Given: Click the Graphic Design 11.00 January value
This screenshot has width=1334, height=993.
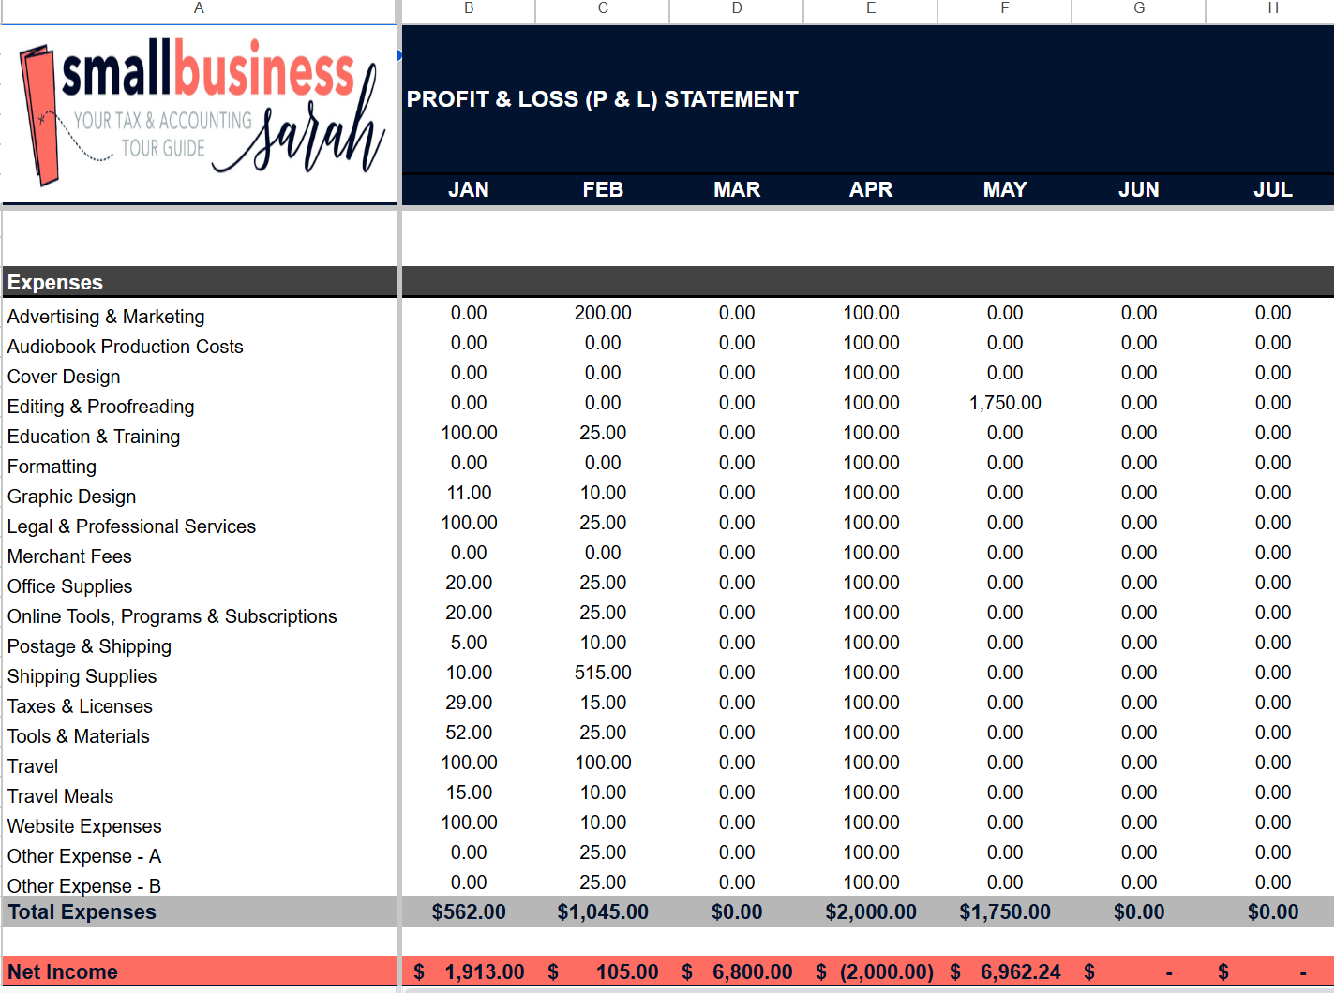Looking at the screenshot, I should tap(468, 493).
